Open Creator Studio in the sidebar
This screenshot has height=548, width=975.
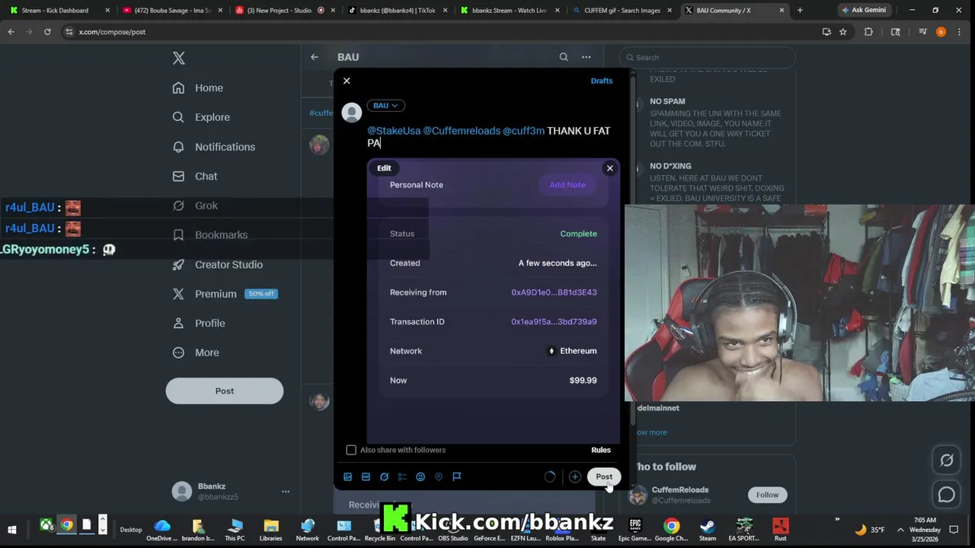(217, 264)
